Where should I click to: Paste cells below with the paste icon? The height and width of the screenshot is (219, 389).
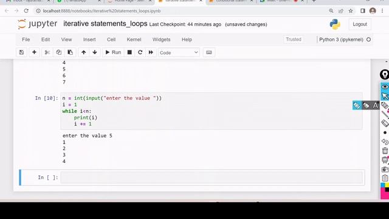pos(71,52)
